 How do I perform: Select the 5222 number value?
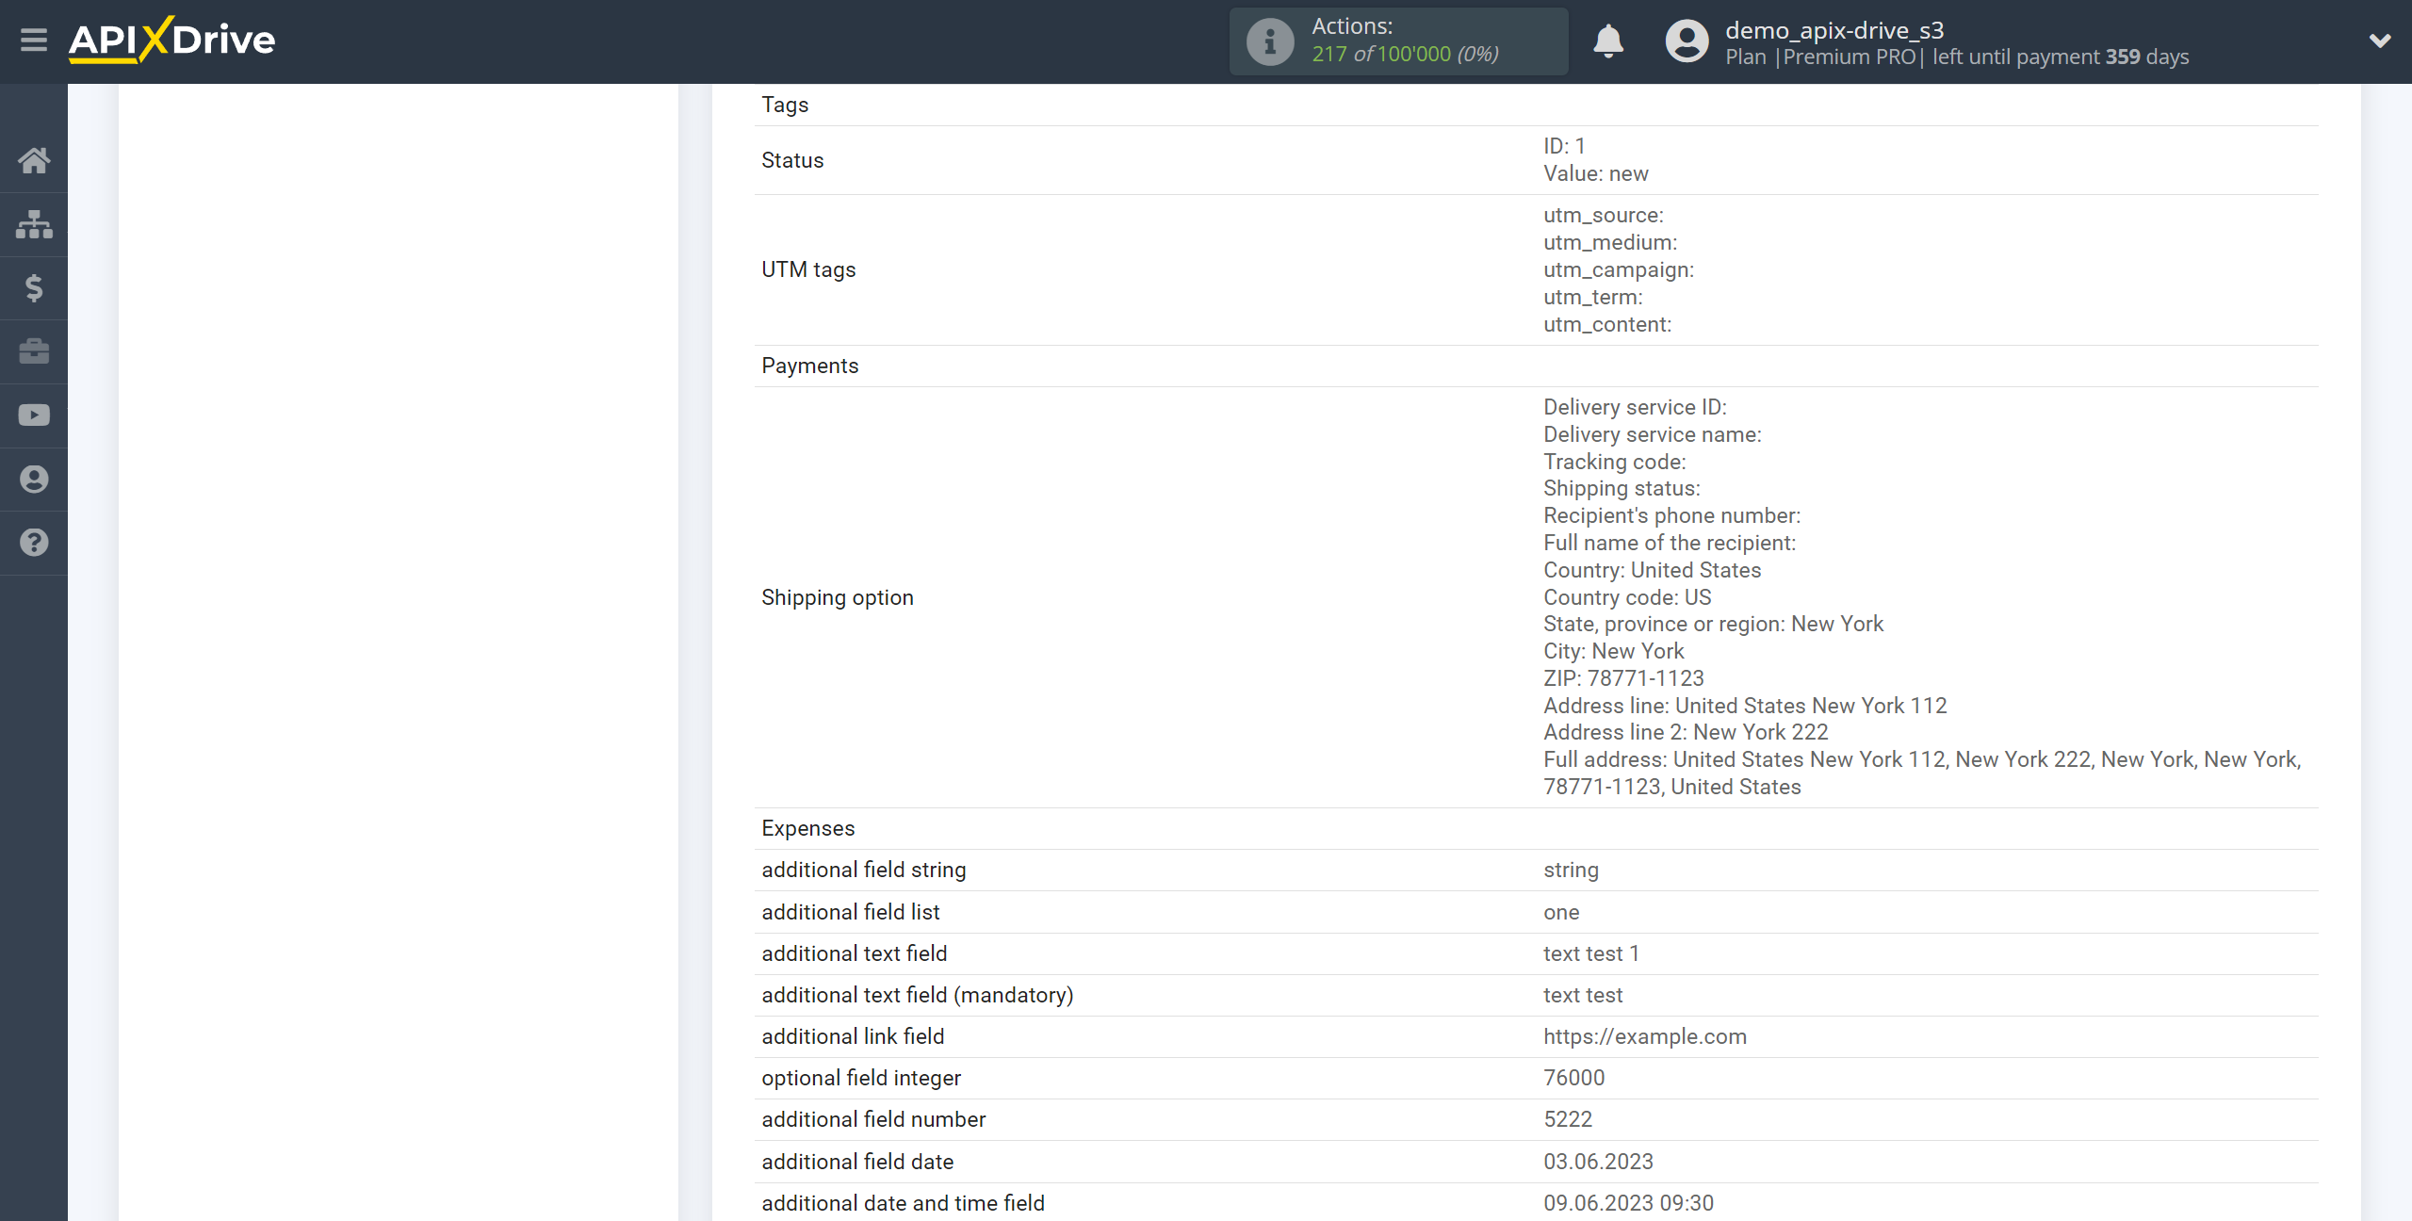(x=1568, y=1119)
